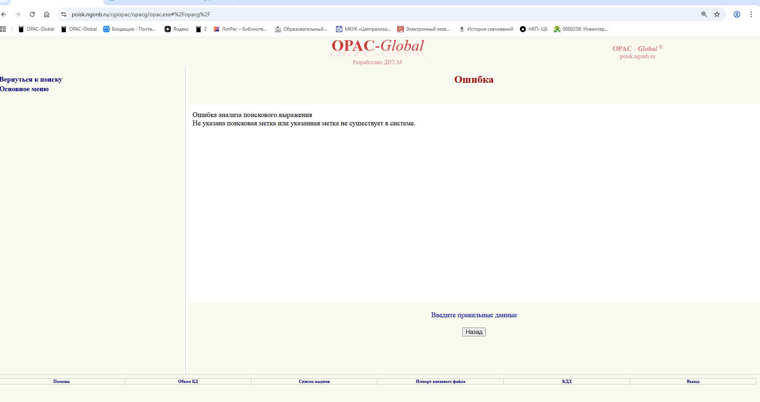Select Помощь in the bottom menu
This screenshot has height=402, width=760.
(x=61, y=381)
